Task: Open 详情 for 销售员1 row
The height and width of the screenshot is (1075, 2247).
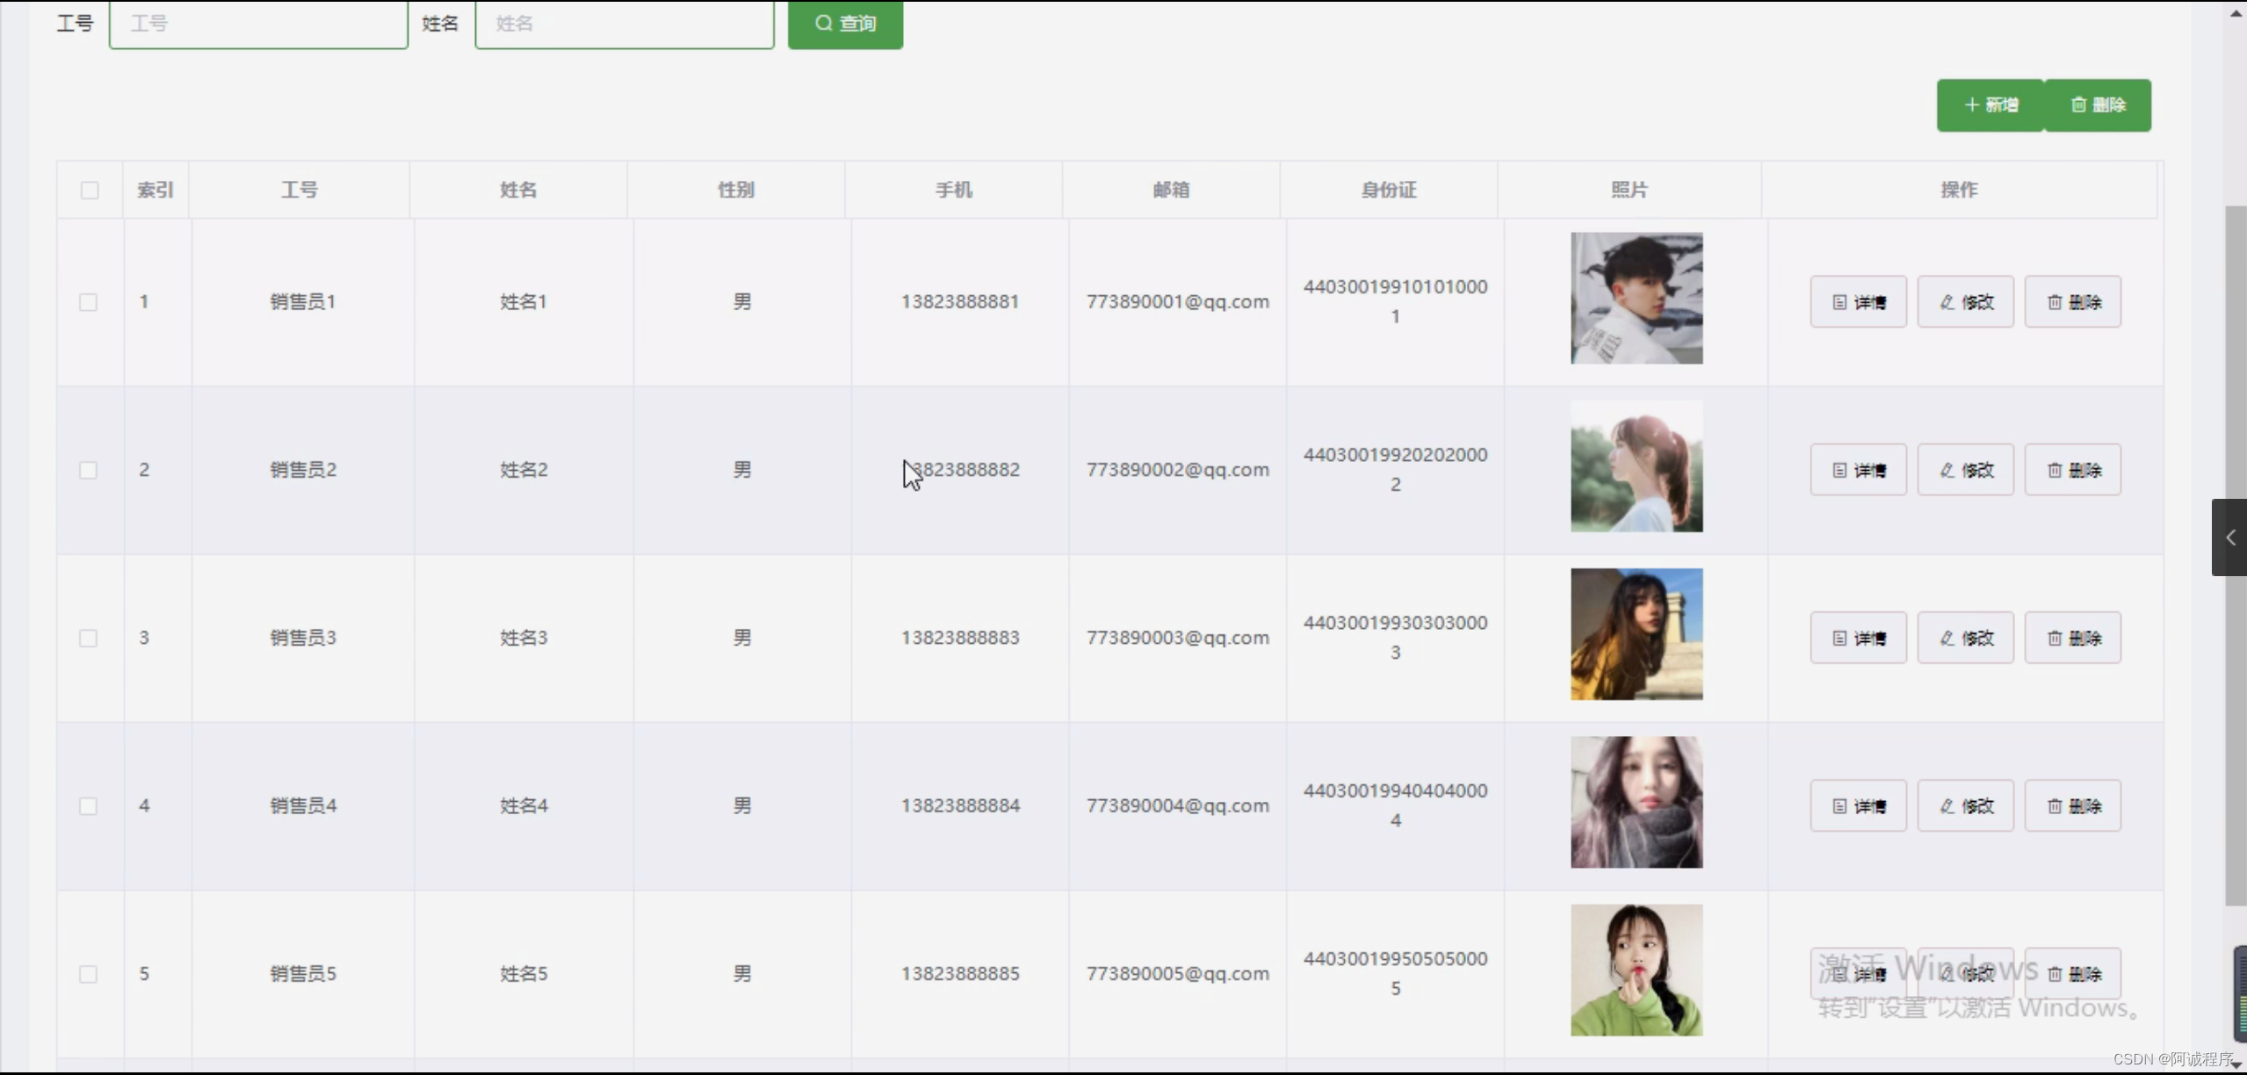Action: coord(1858,302)
